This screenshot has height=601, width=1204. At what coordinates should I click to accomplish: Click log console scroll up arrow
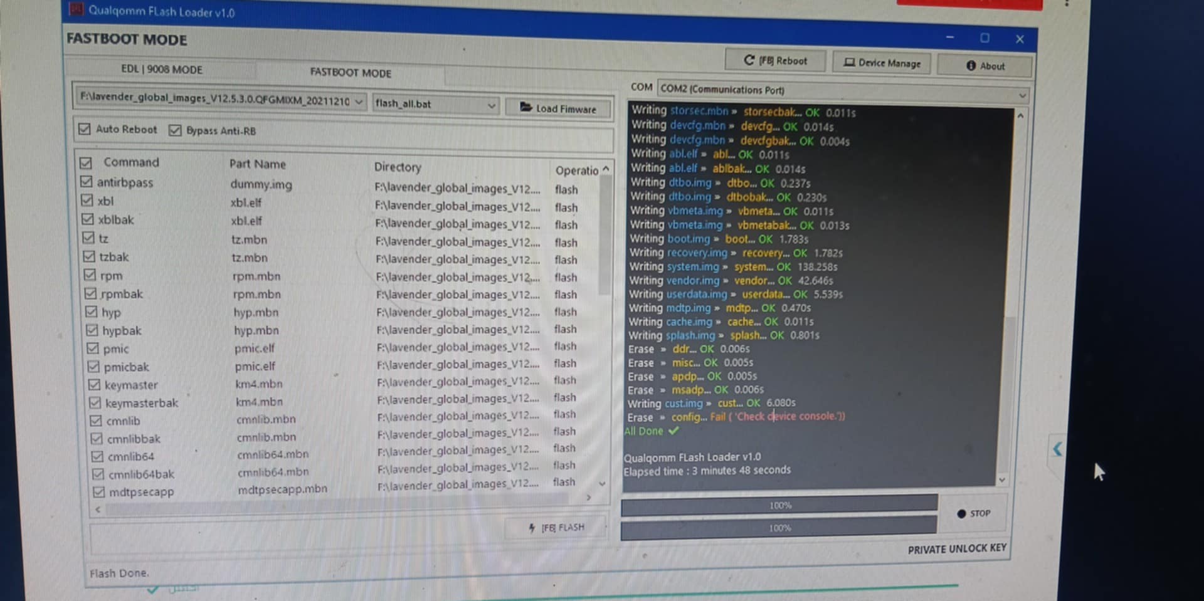pyautogui.click(x=1020, y=117)
